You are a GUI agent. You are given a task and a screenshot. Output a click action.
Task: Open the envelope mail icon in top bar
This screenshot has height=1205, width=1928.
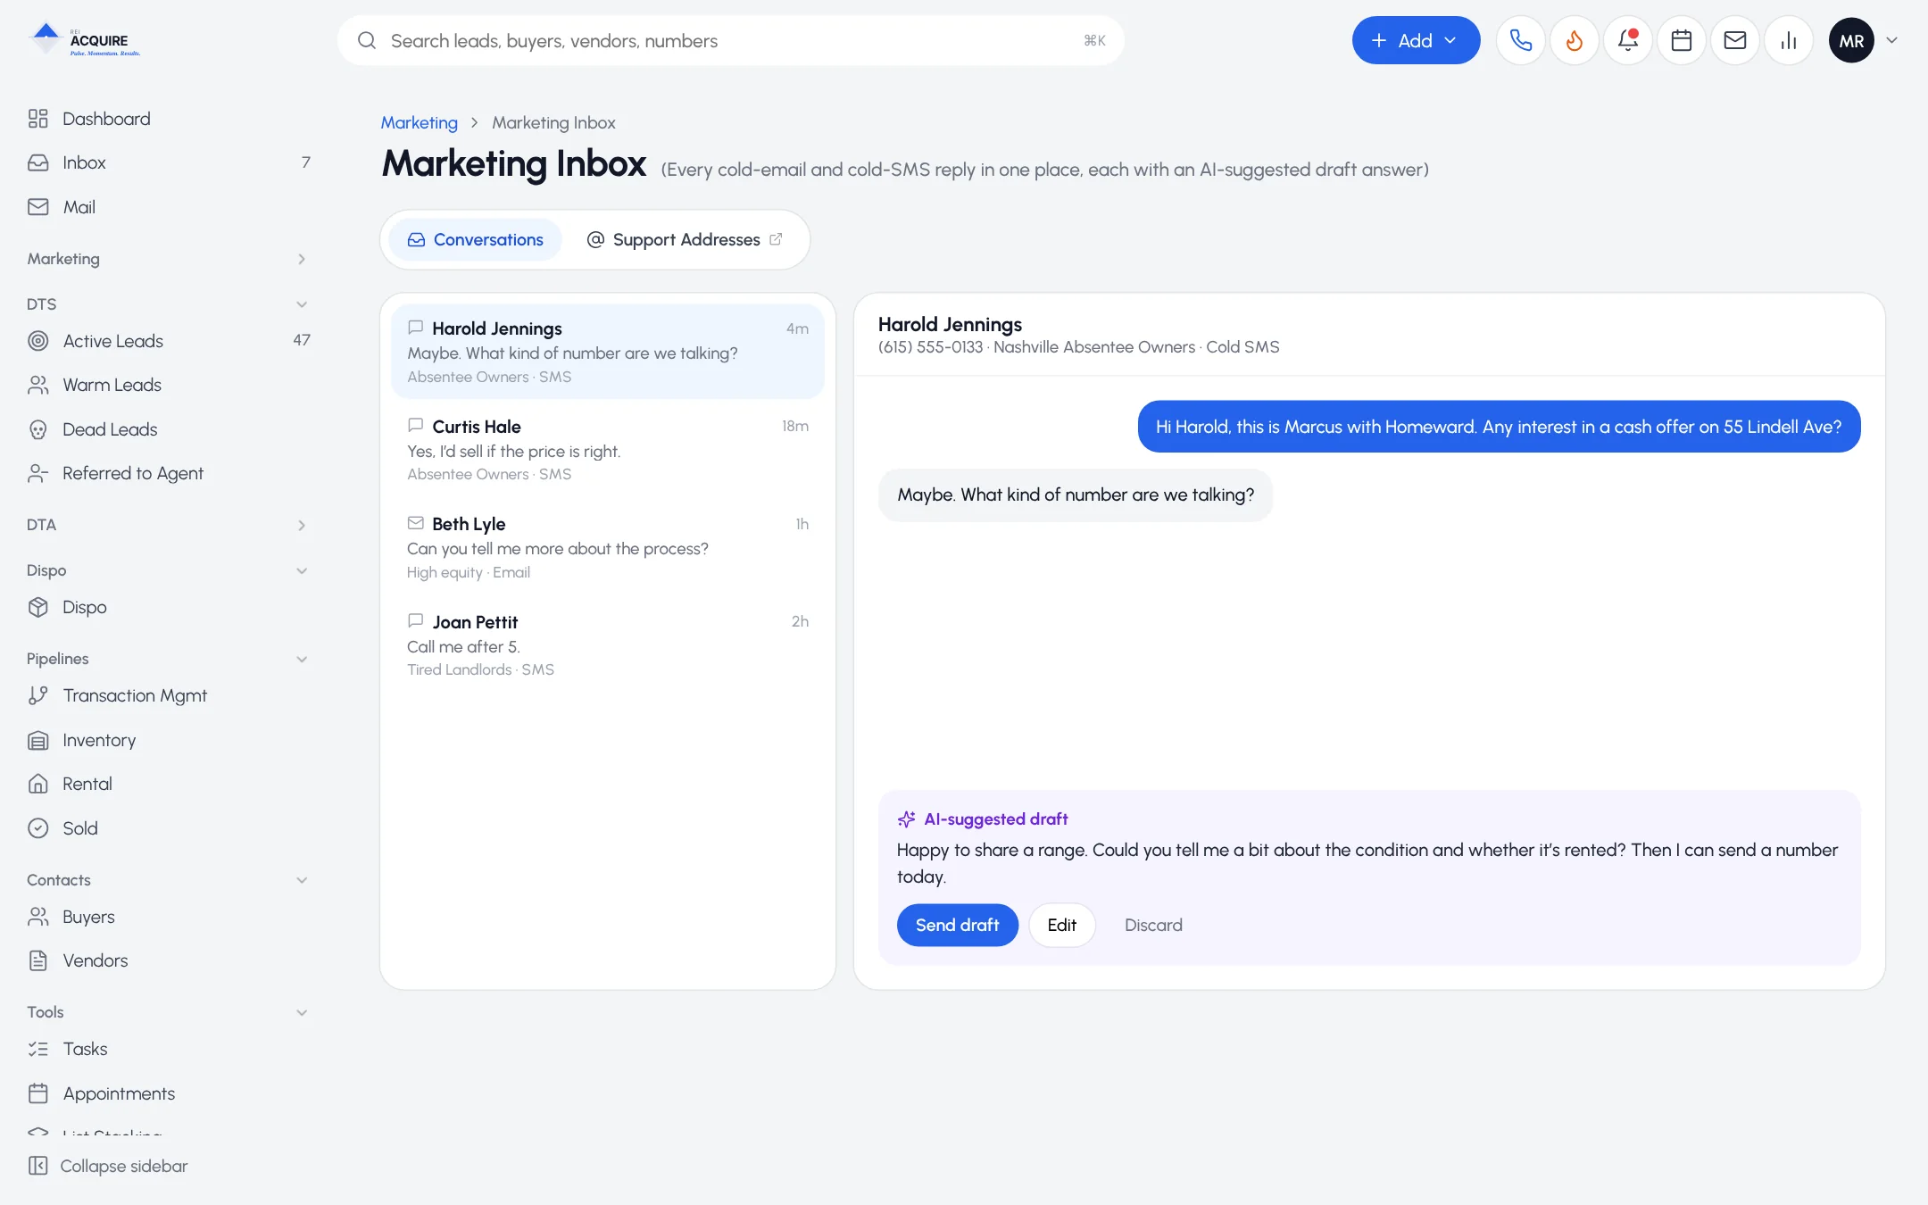[1734, 40]
